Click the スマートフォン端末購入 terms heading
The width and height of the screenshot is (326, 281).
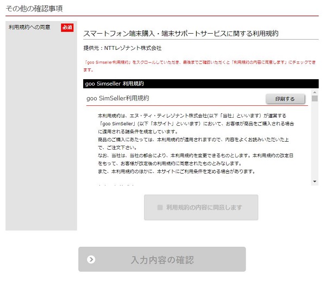[x=181, y=34]
